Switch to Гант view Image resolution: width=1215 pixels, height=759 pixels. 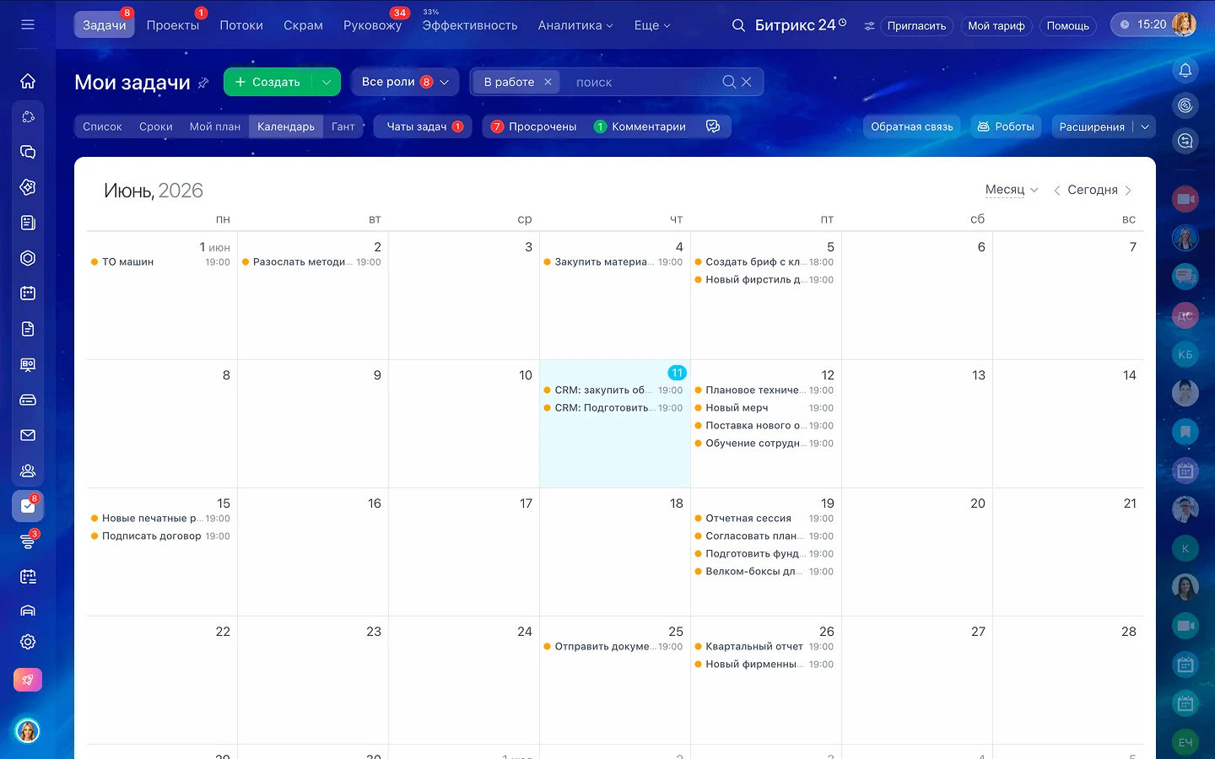pos(343,126)
